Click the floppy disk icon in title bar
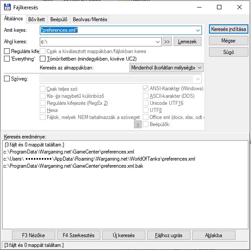This screenshot has width=251, height=250. (7, 8)
